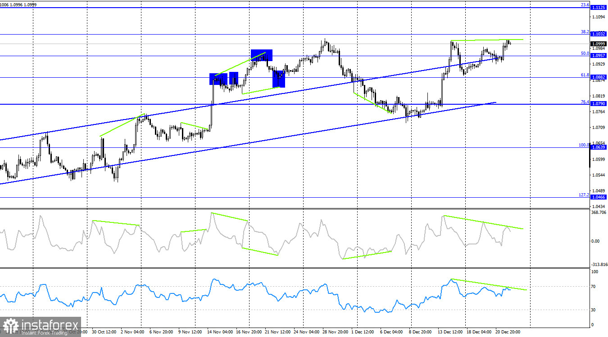Click the 9 Nov 12:00 date label
Screen dimensions: 608x337
pyautogui.click(x=191, y=332)
